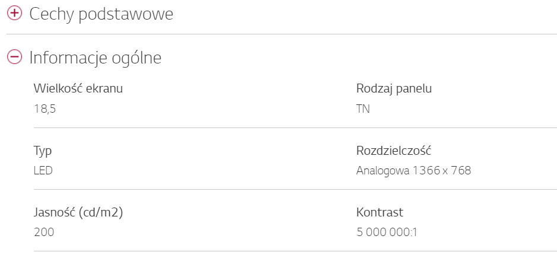
Task: Click the 200 brightness value
Action: [x=44, y=232]
